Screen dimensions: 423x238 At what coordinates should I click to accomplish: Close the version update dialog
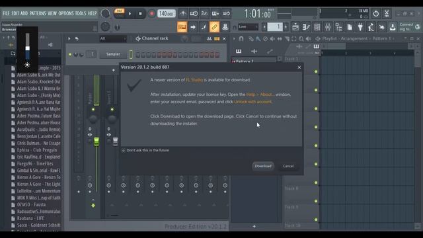tap(299, 67)
